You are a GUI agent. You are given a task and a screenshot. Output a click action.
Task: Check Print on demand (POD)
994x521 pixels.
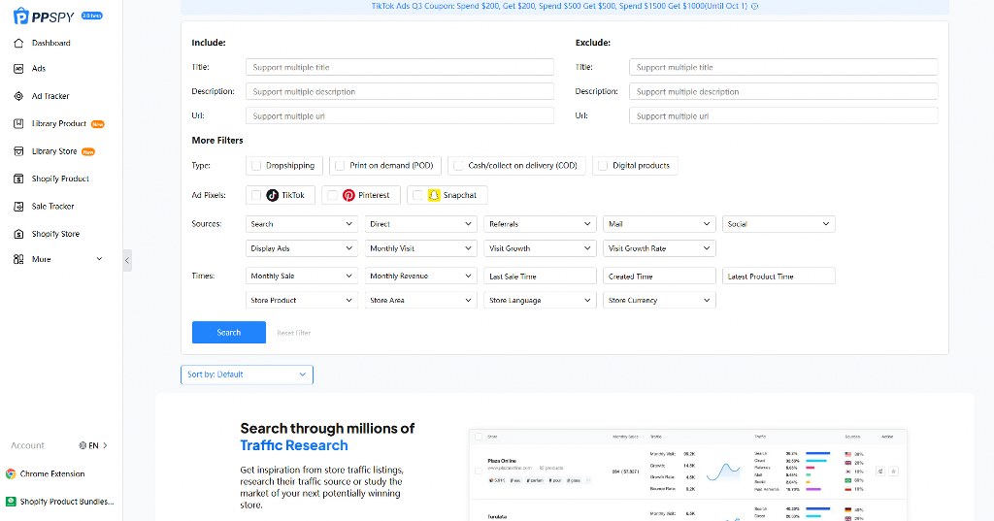(340, 166)
